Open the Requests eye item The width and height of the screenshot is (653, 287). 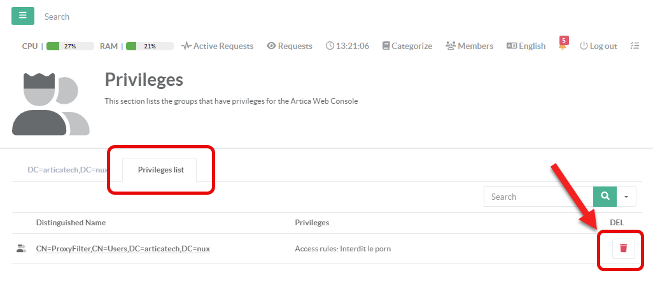pos(290,46)
